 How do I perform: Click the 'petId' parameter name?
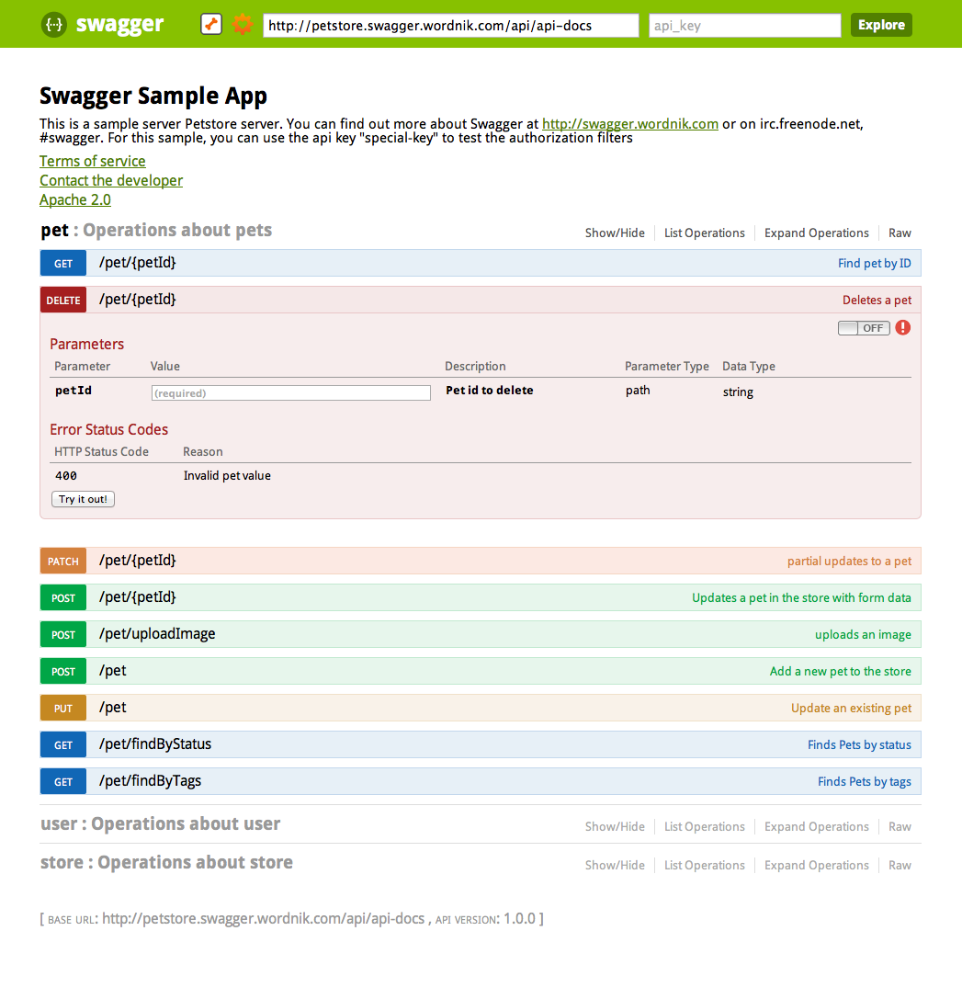[x=74, y=391]
